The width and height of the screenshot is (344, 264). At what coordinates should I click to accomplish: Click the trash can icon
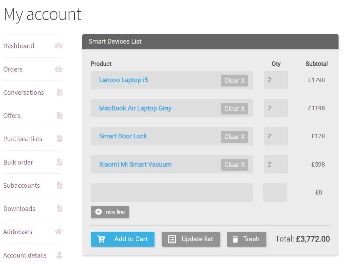[235, 239]
